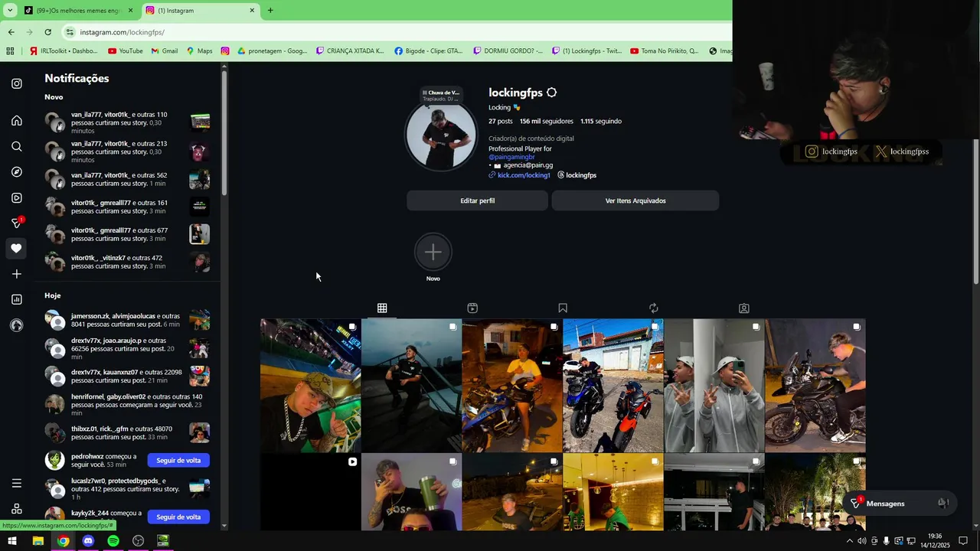Screen dimensions: 980x551
Task: Open the Threads lockingfps link
Action: pyautogui.click(x=577, y=175)
